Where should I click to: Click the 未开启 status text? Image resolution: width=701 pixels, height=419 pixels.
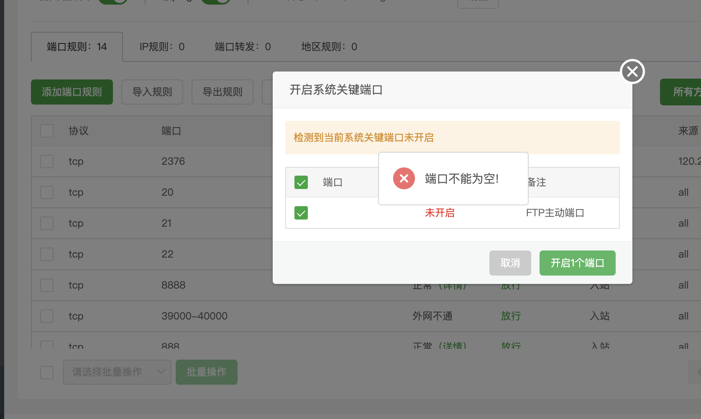(x=440, y=213)
